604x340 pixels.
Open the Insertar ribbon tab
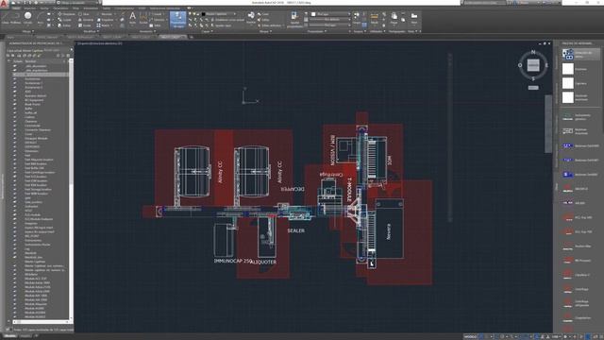tap(30, 8)
